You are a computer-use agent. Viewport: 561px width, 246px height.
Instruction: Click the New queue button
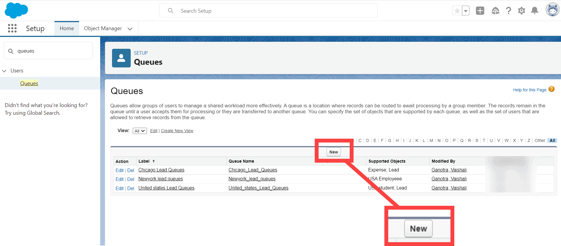(x=334, y=152)
